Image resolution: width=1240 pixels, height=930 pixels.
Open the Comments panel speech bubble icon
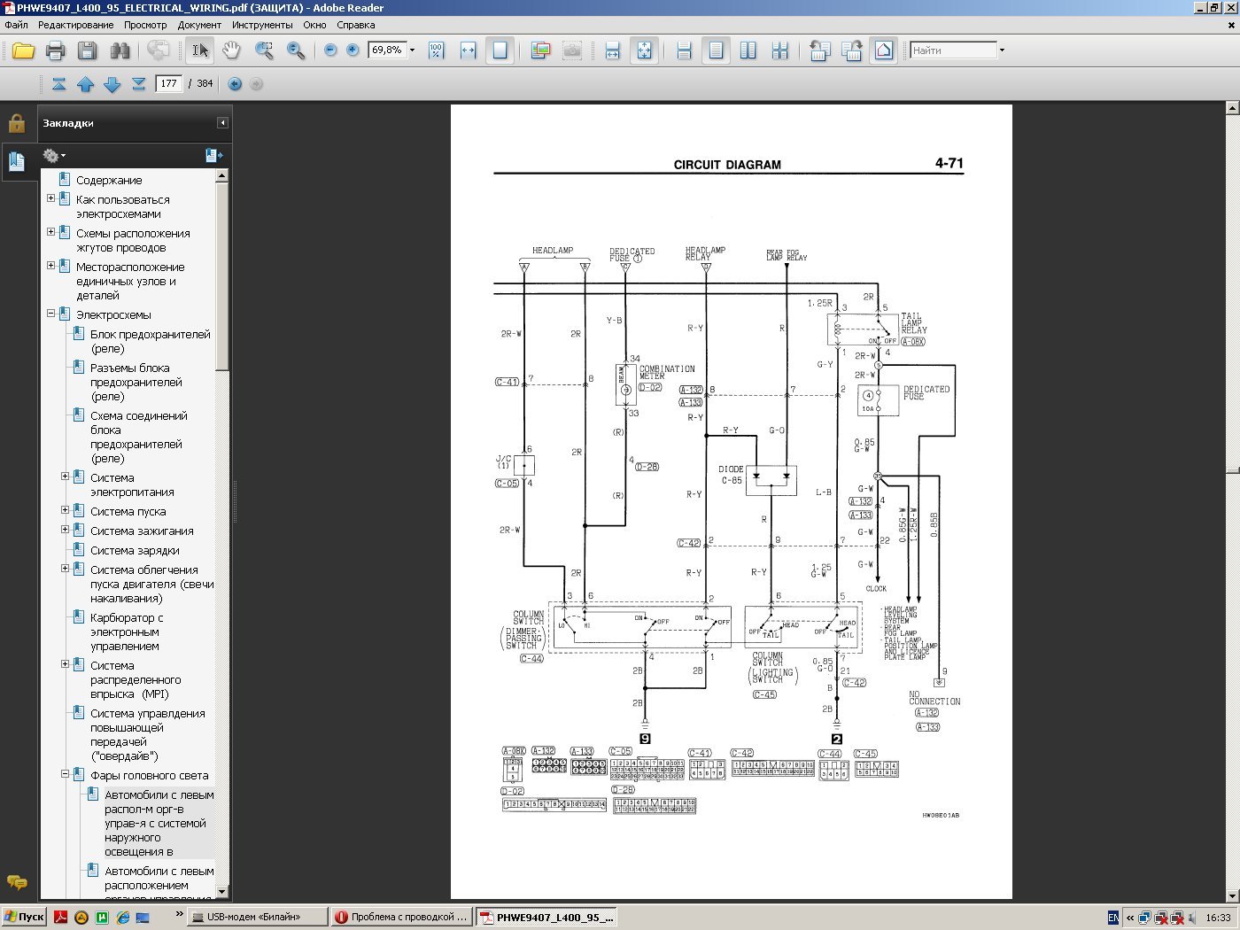tap(17, 882)
